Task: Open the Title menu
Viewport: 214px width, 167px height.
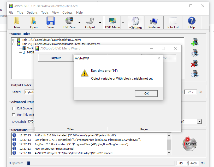Action: (x=20, y=13)
